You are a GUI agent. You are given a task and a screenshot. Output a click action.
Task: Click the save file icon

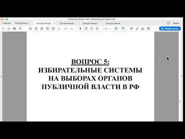[x=3, y=29]
